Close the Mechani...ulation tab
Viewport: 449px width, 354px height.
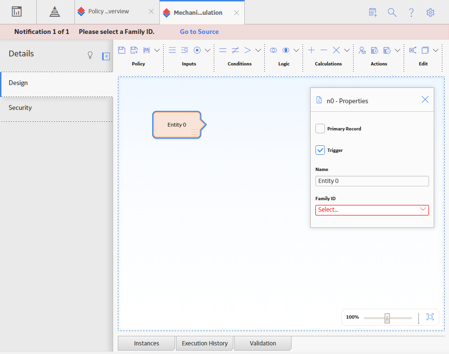pos(237,13)
